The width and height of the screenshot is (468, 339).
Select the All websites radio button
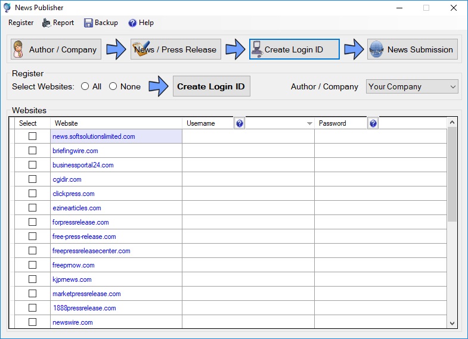[x=85, y=86]
